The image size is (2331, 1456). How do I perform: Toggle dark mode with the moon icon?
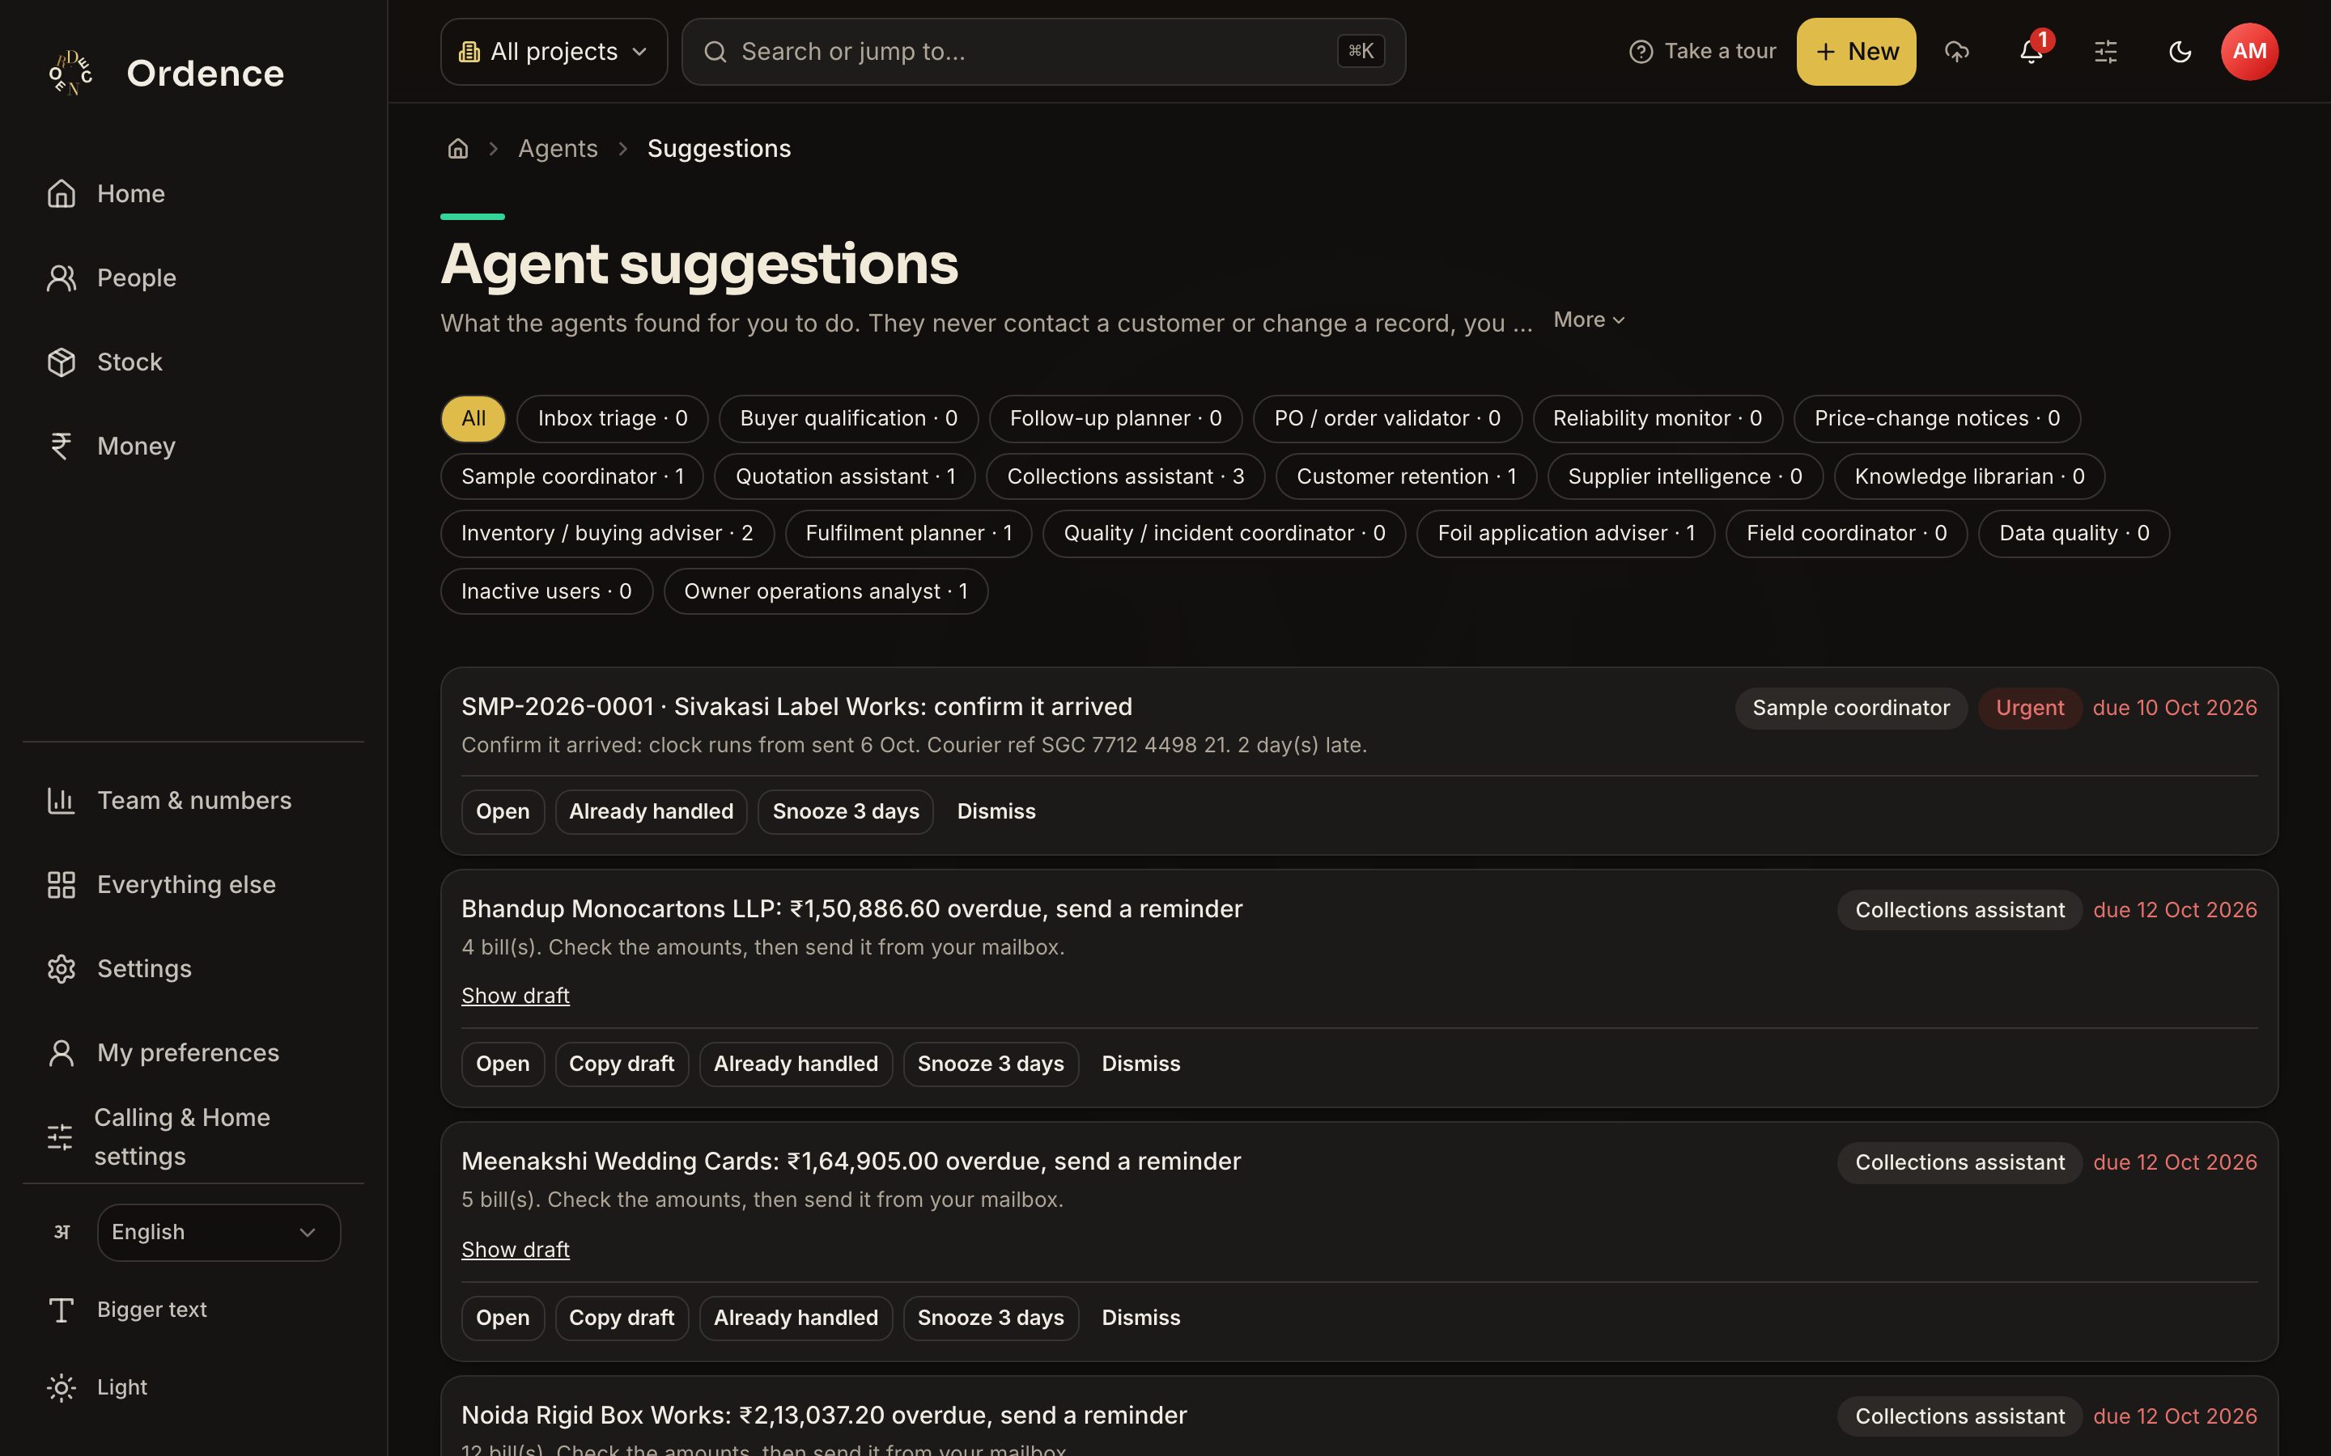2180,51
